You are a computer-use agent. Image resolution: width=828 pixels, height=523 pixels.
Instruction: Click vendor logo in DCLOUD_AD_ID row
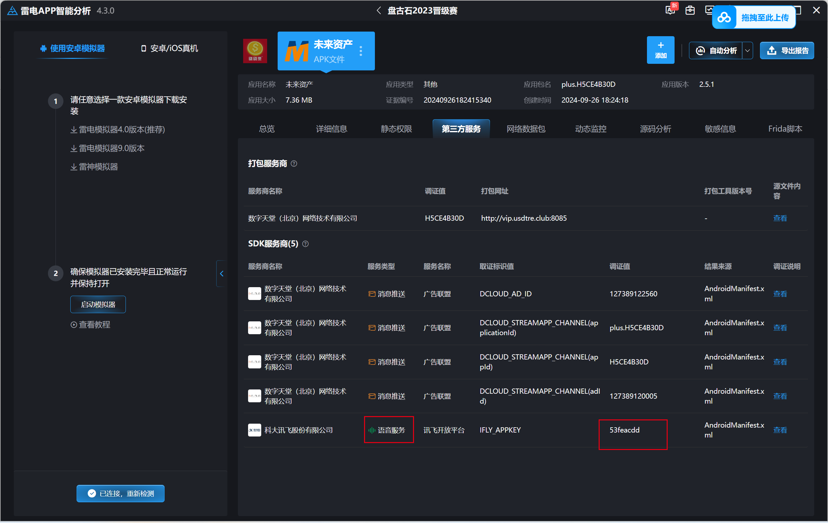click(x=254, y=294)
